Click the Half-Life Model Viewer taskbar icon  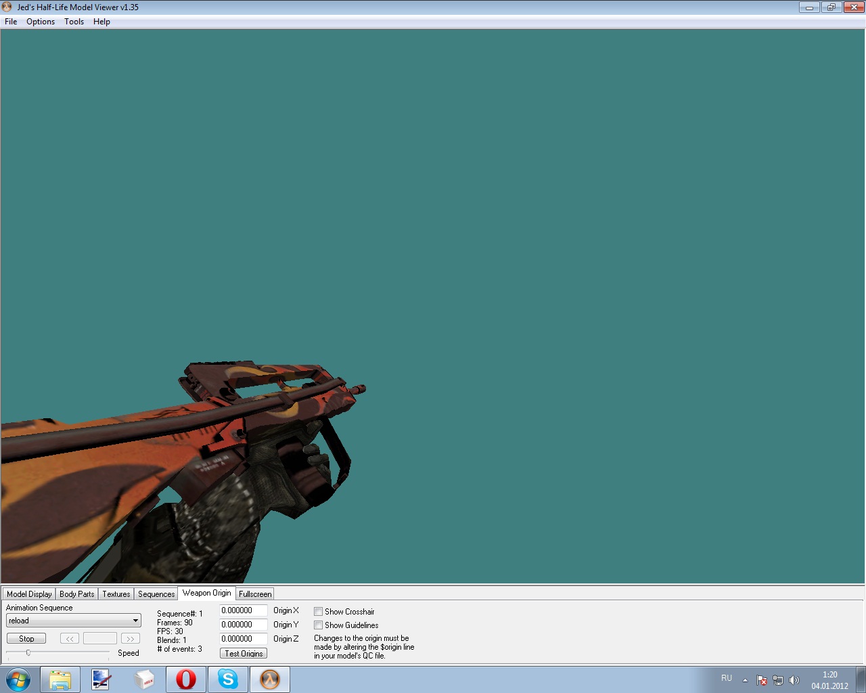pos(270,679)
